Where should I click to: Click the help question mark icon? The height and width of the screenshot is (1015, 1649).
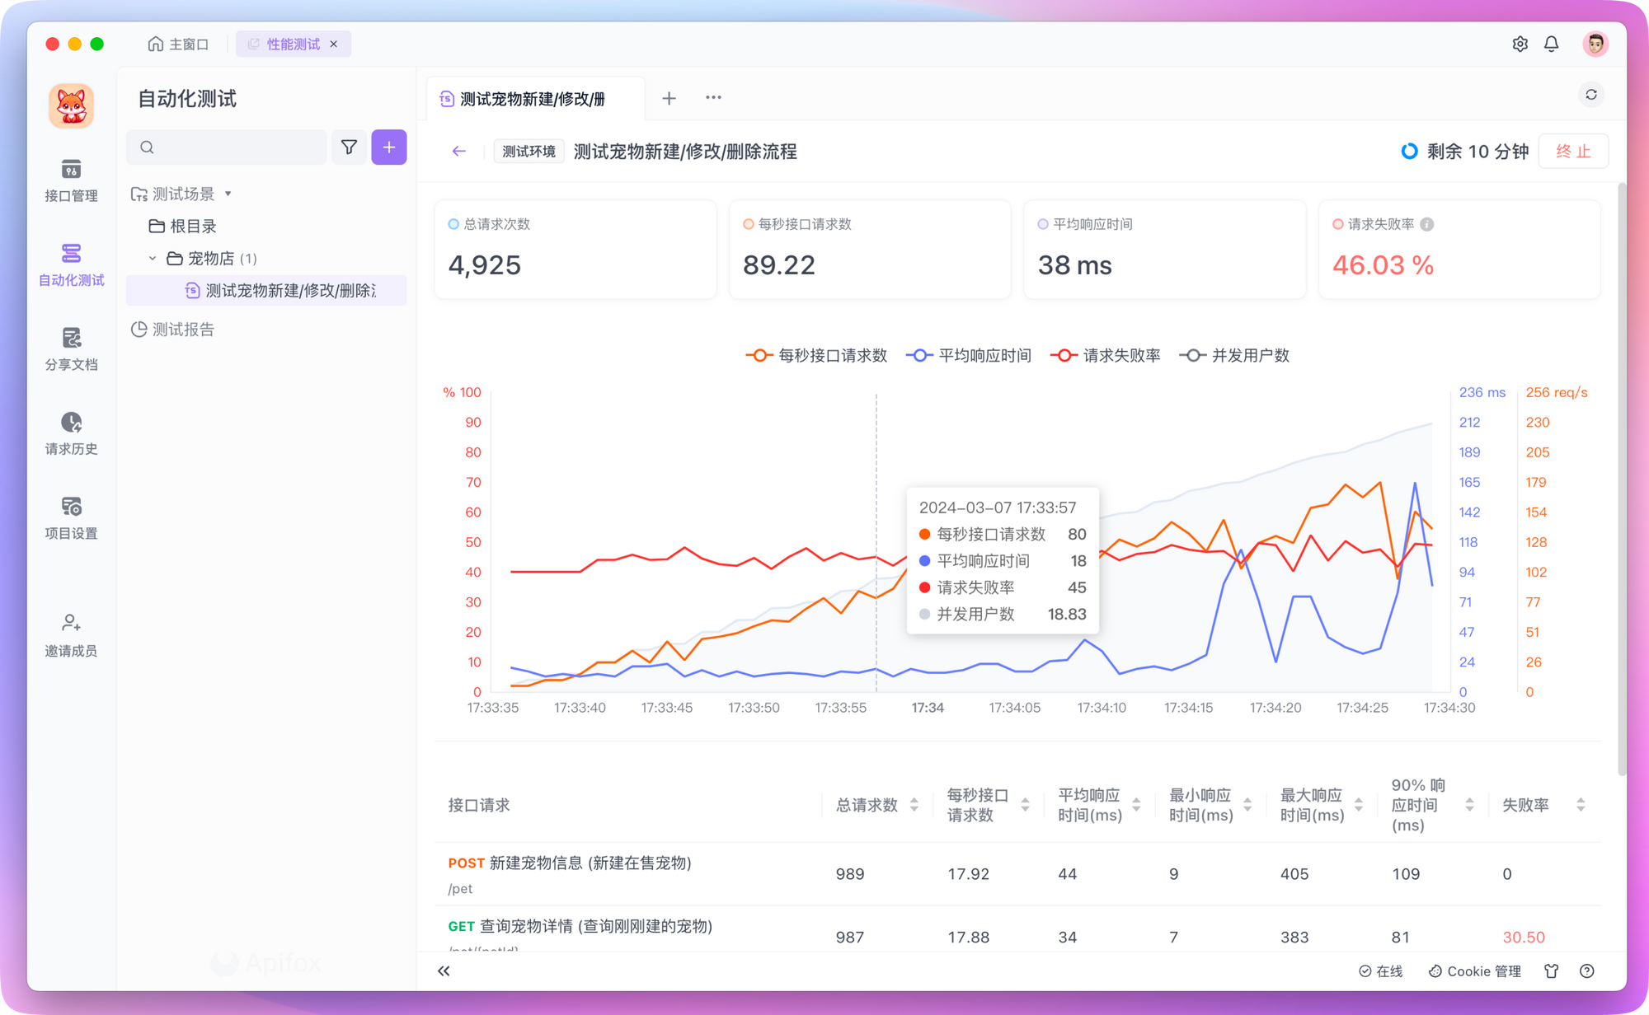pyautogui.click(x=1586, y=971)
